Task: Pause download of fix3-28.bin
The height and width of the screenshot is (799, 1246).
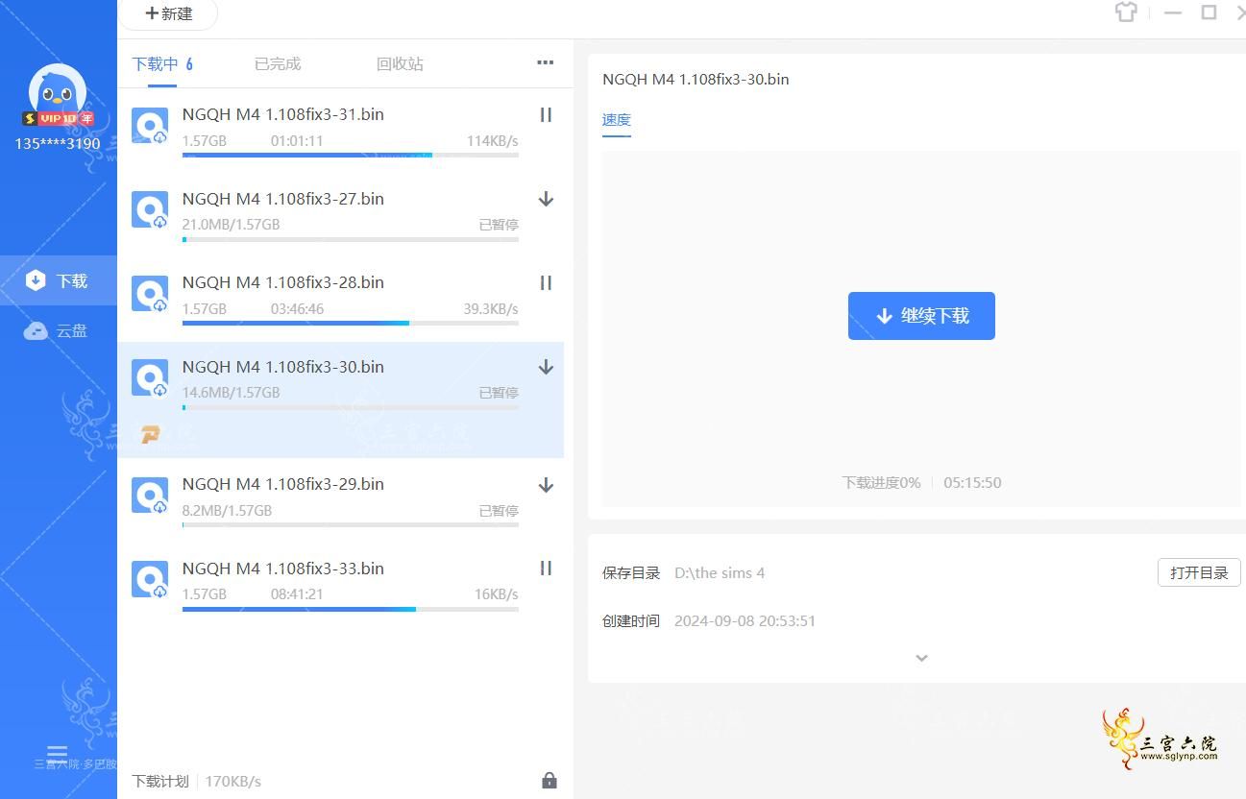Action: coord(546,283)
